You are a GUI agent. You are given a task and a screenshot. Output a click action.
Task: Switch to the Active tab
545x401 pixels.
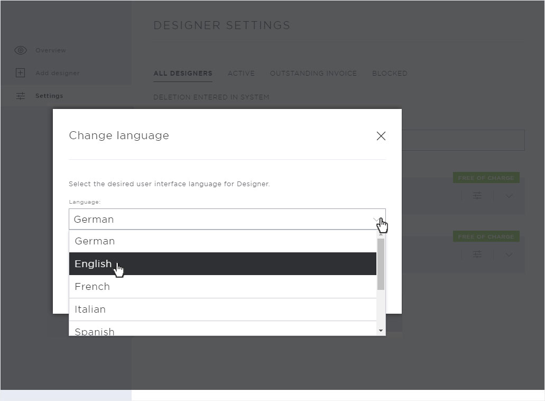pos(241,74)
